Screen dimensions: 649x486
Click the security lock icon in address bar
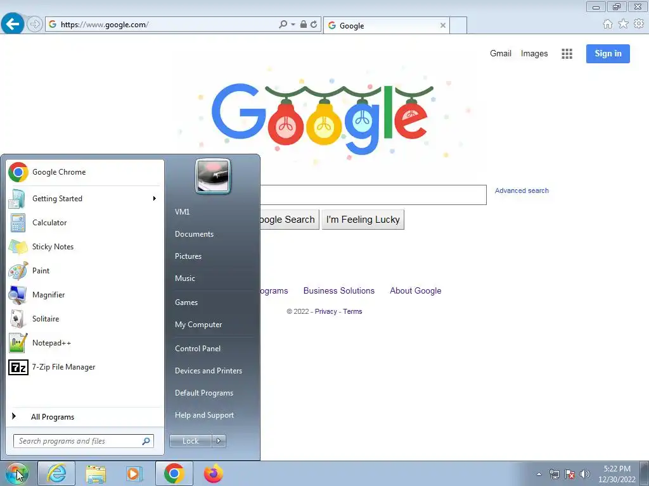coord(304,25)
